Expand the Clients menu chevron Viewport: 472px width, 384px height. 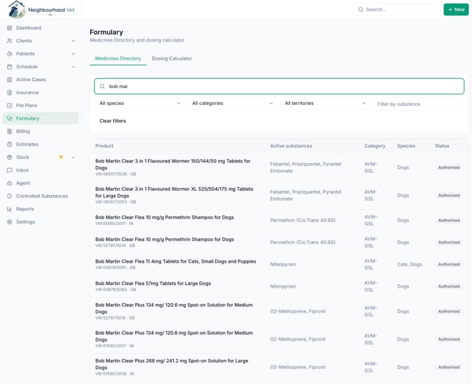tap(73, 41)
